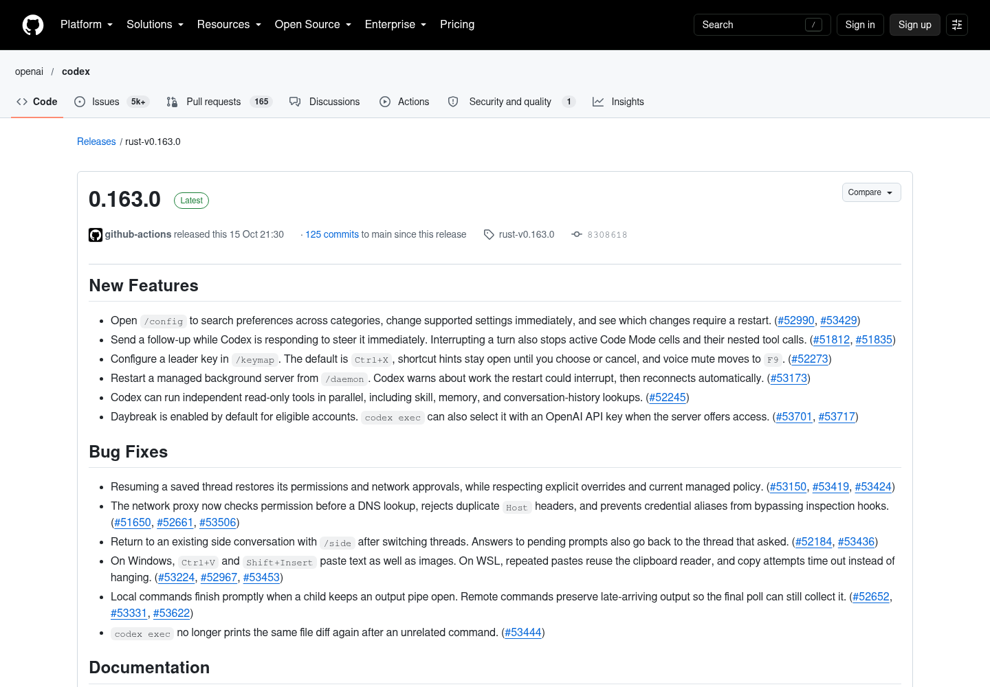Click the github-actions author link

138,234
